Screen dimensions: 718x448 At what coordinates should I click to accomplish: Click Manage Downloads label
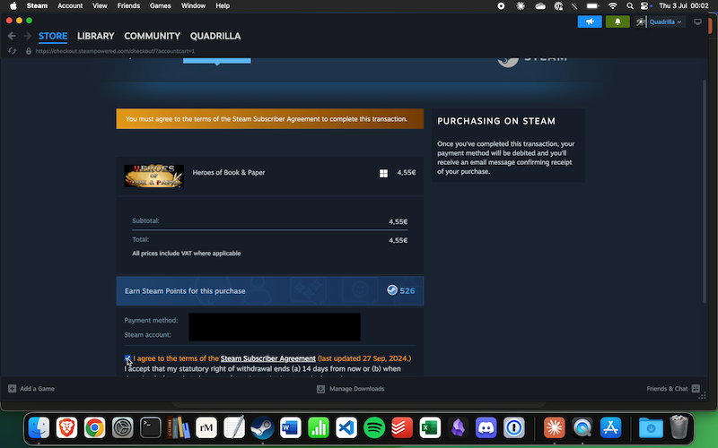(356, 389)
